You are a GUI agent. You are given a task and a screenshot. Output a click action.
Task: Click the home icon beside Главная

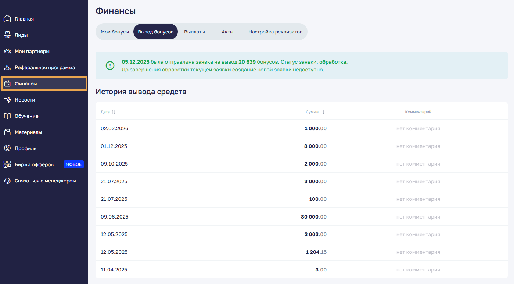[7, 19]
